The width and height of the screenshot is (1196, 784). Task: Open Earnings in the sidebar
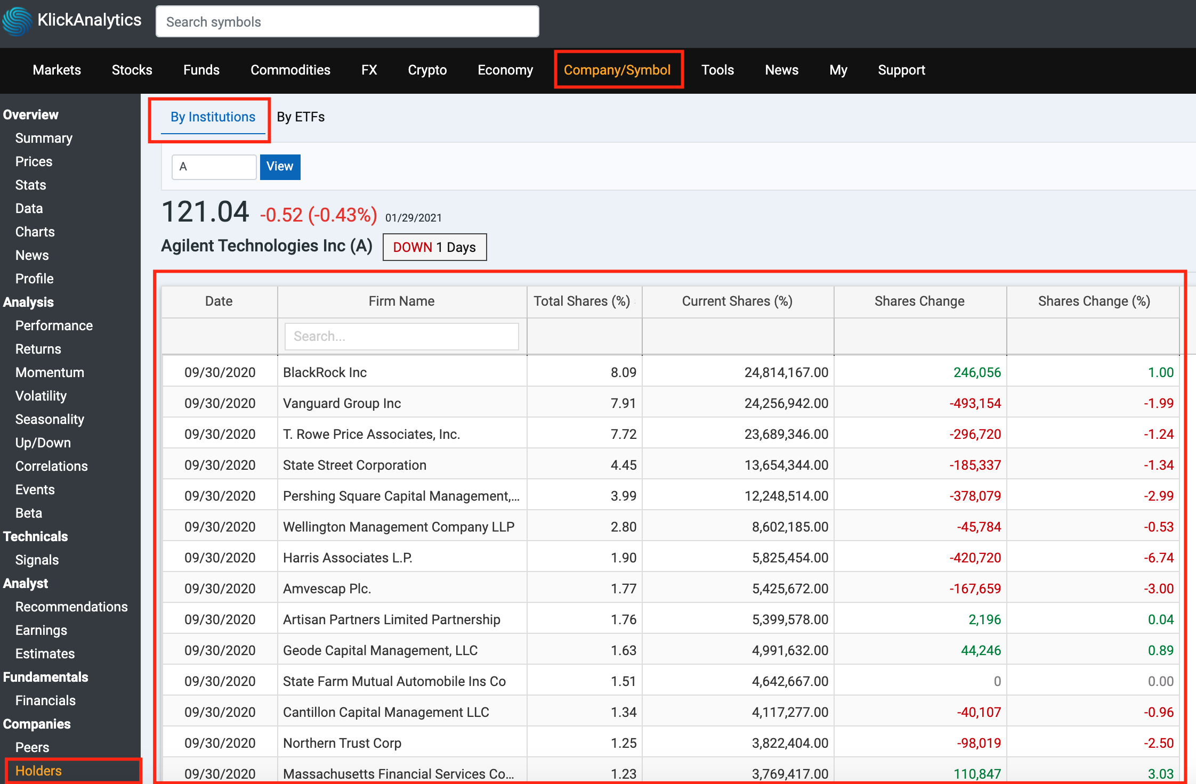[x=41, y=630]
